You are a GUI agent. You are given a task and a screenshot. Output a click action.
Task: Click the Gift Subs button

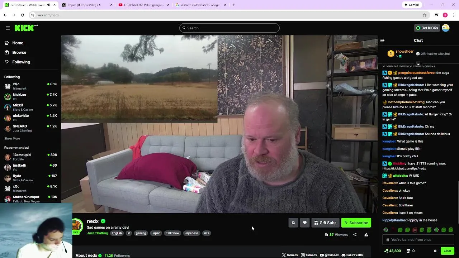[x=325, y=223]
